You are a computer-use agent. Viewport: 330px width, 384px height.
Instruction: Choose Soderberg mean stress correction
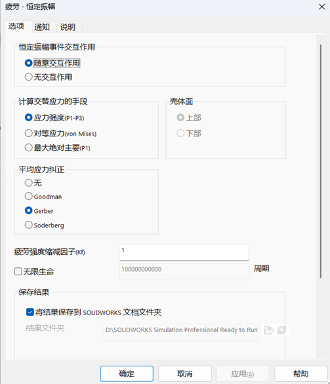(x=45, y=225)
